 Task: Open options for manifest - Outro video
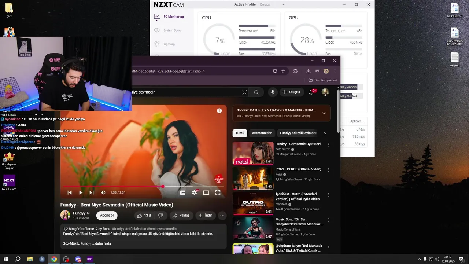tap(329, 195)
